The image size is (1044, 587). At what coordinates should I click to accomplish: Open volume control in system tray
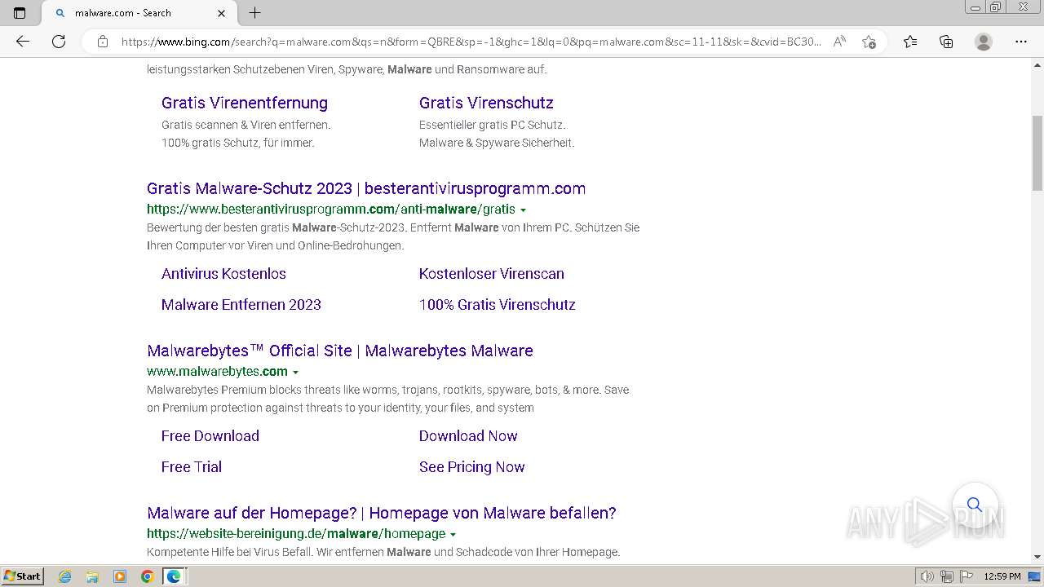[927, 576]
